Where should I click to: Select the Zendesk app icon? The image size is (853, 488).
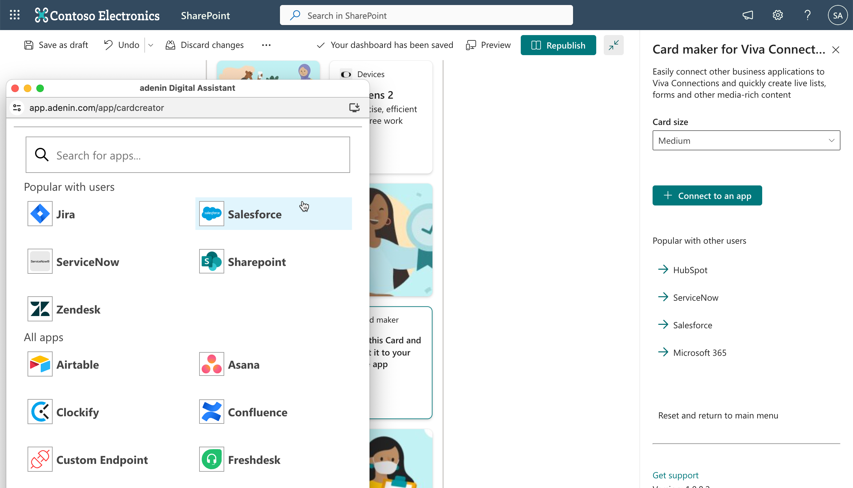coord(40,309)
